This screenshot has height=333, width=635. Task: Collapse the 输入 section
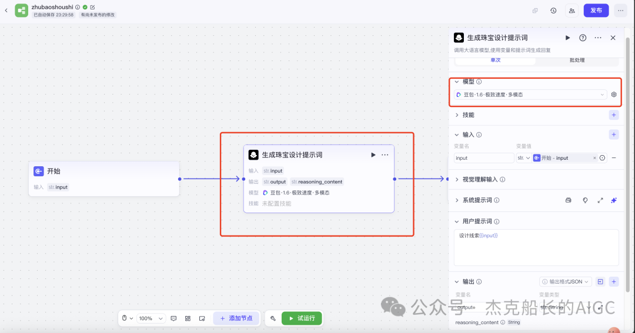[x=457, y=134]
